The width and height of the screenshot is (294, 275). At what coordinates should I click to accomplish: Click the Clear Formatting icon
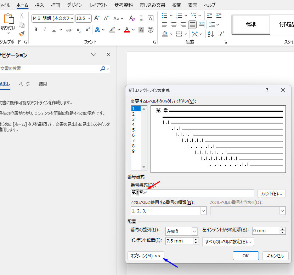click(x=132, y=18)
